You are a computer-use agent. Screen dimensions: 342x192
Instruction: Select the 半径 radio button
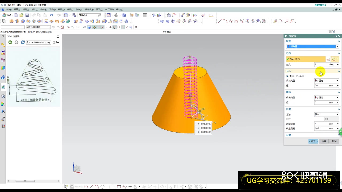coord(297,76)
